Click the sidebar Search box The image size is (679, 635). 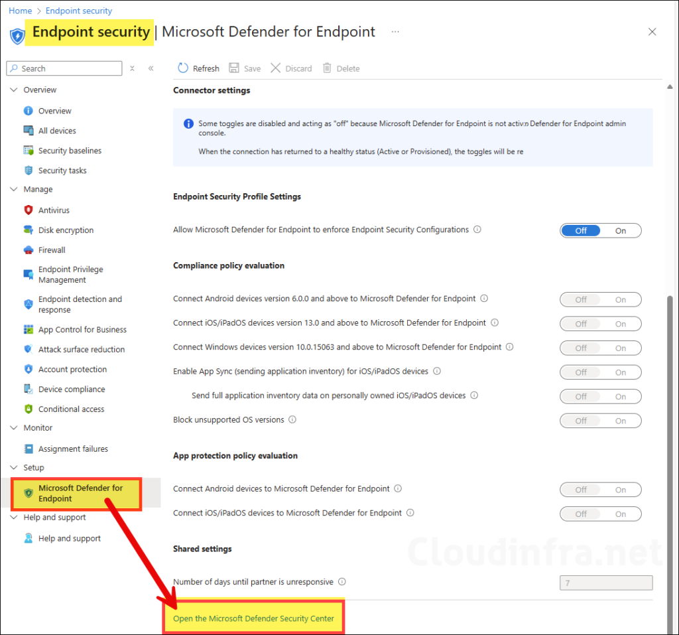click(x=64, y=68)
